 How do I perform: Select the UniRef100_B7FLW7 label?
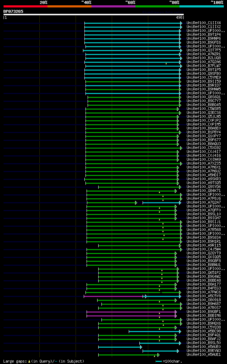(x=204, y=66)
